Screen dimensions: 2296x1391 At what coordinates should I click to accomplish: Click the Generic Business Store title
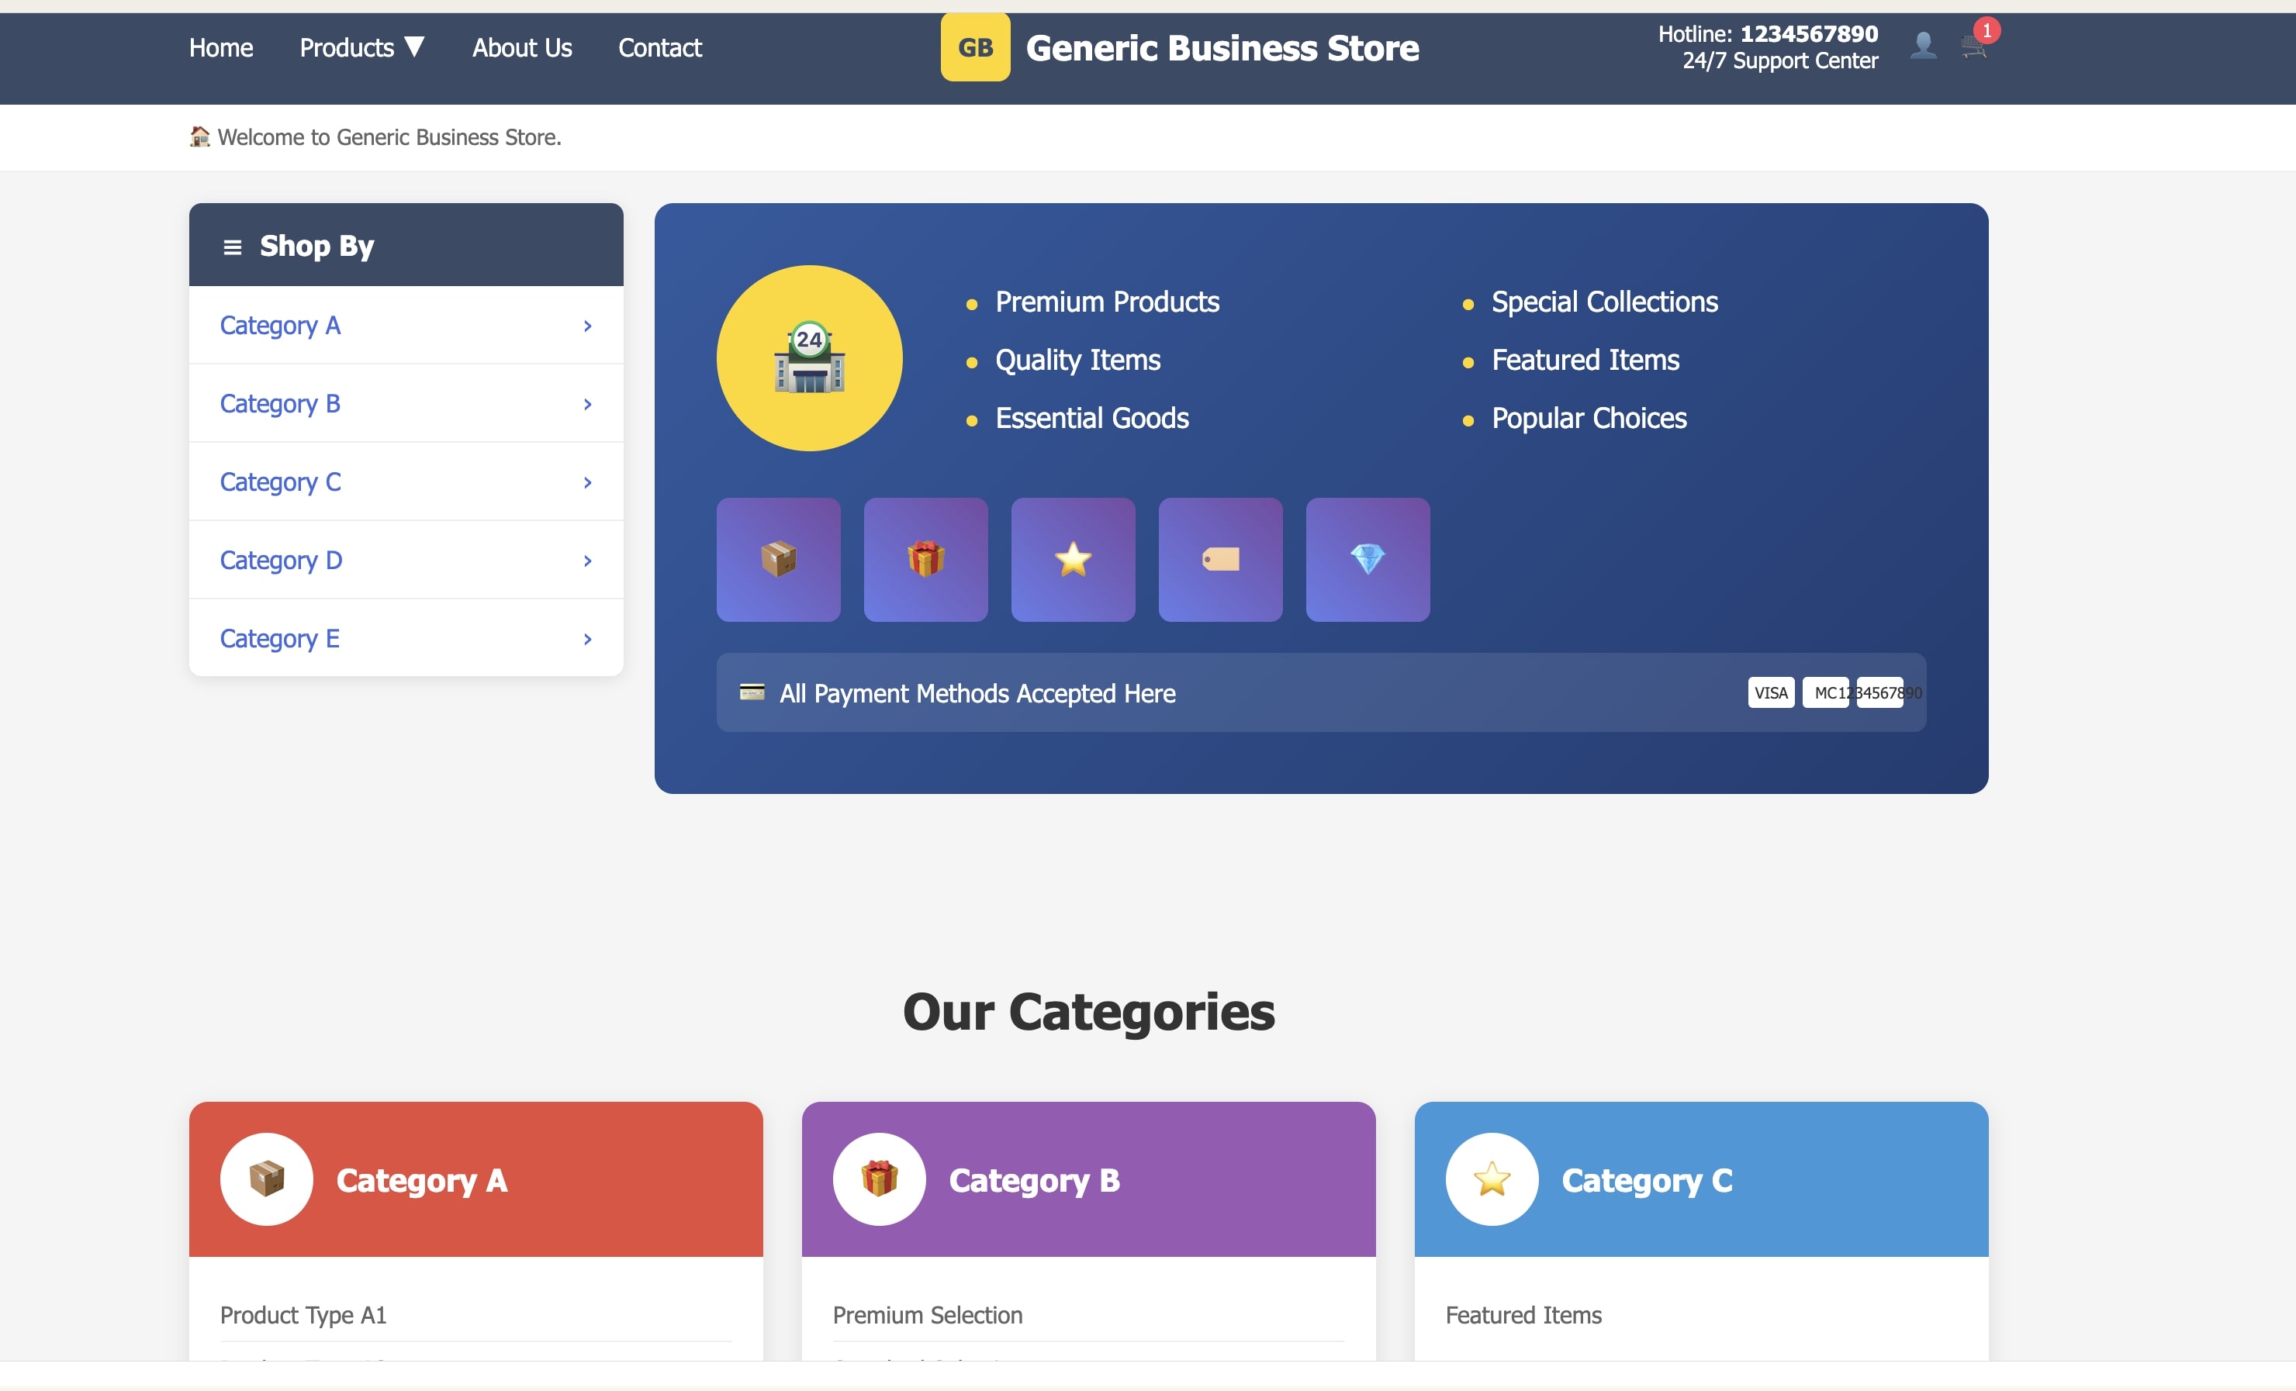point(1222,47)
